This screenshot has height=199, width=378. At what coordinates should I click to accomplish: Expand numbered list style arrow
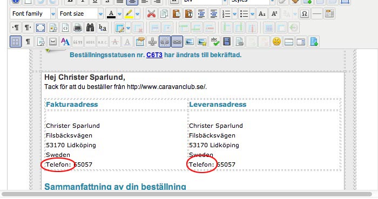234,14
